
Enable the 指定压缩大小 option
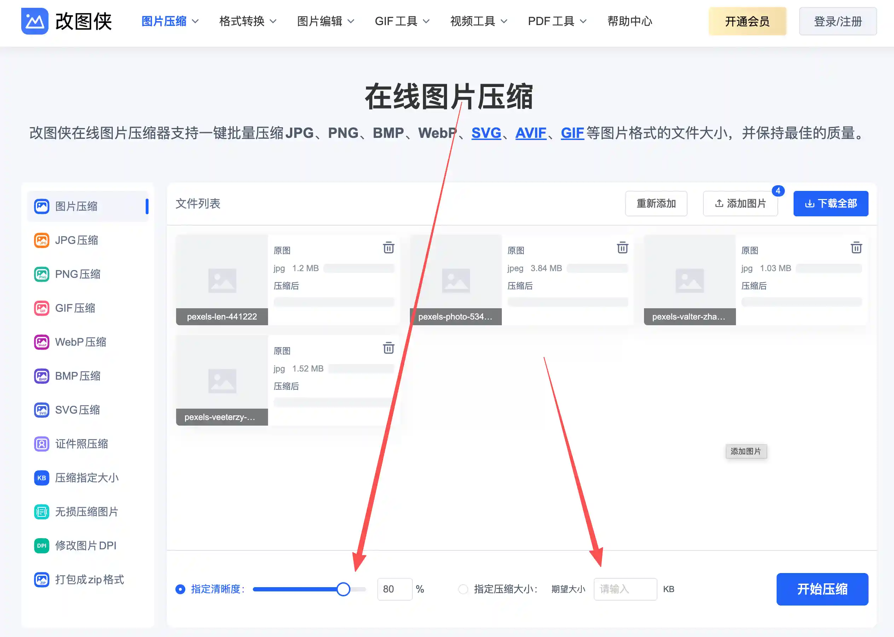463,589
